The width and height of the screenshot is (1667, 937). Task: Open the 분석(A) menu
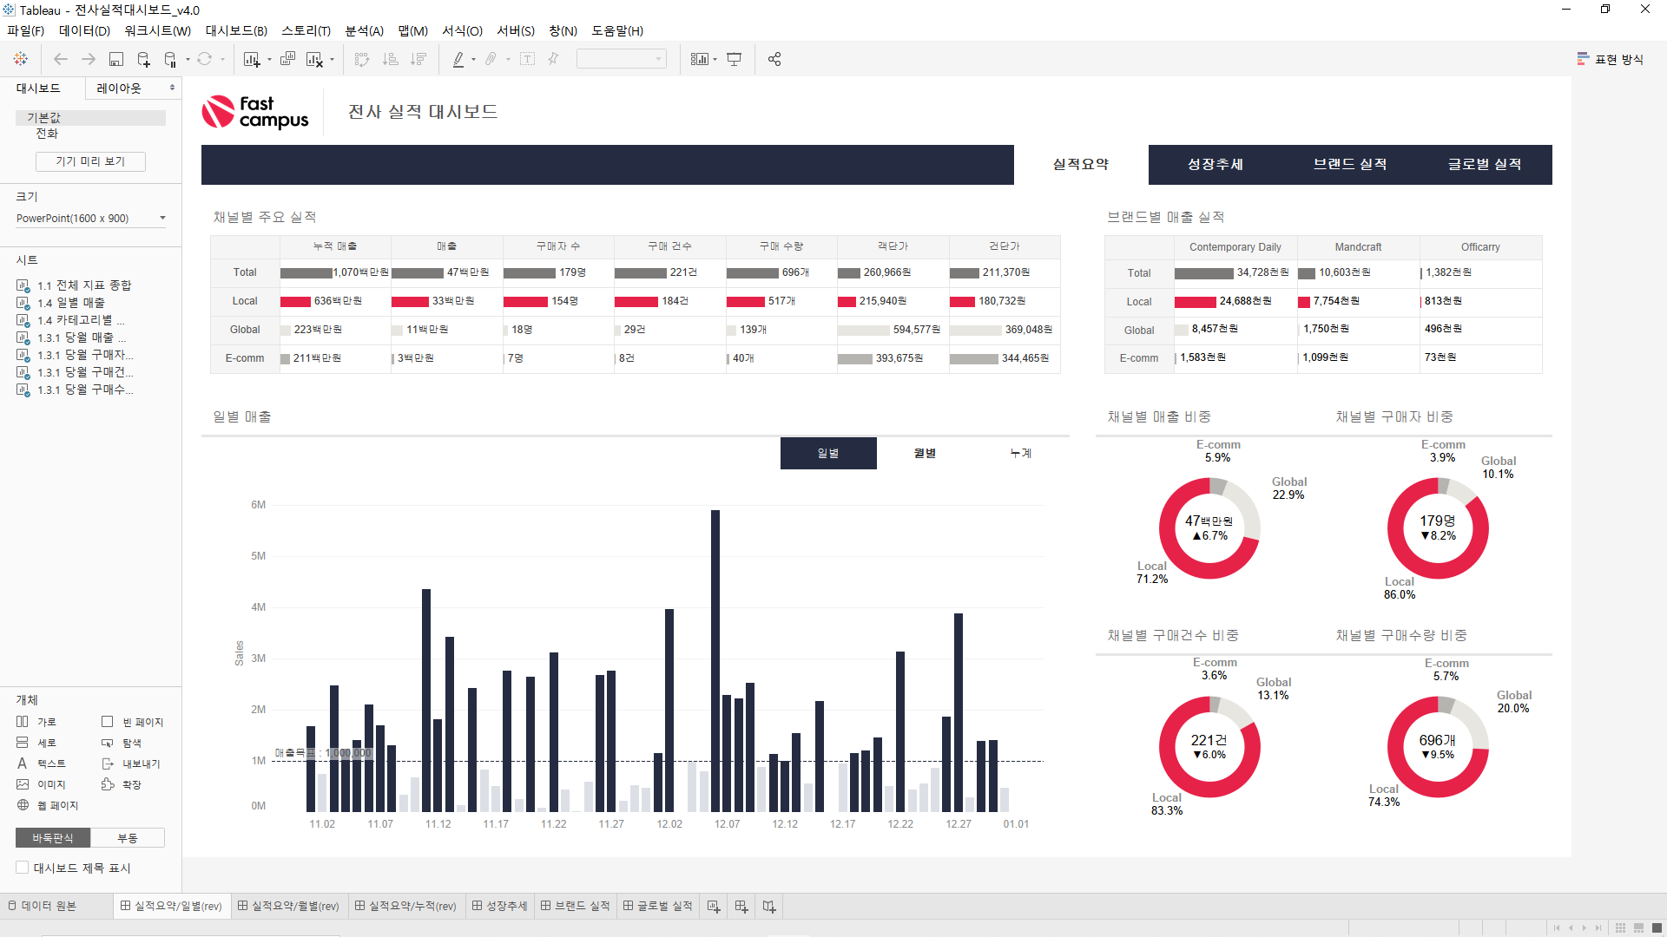click(364, 30)
